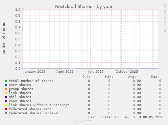Select the 'federated shares recieved' label
Viewport: 168px width, 125px height.
(34, 113)
